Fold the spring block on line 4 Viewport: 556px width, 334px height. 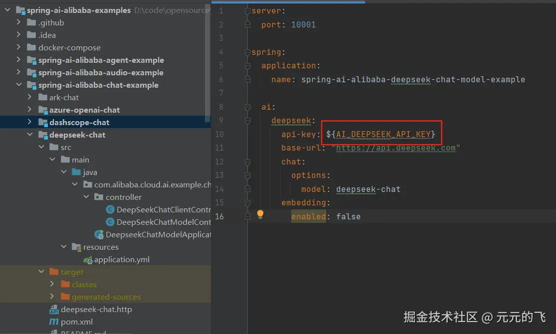247,52
